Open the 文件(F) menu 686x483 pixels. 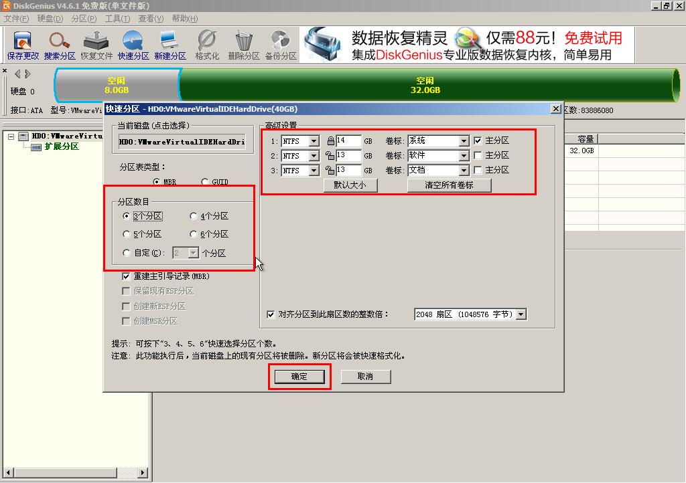[x=16, y=18]
